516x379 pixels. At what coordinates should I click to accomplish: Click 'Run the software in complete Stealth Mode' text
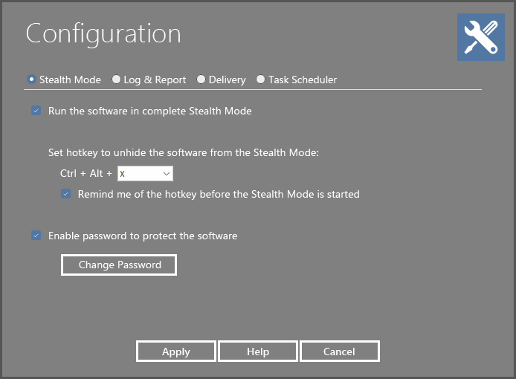(x=150, y=111)
